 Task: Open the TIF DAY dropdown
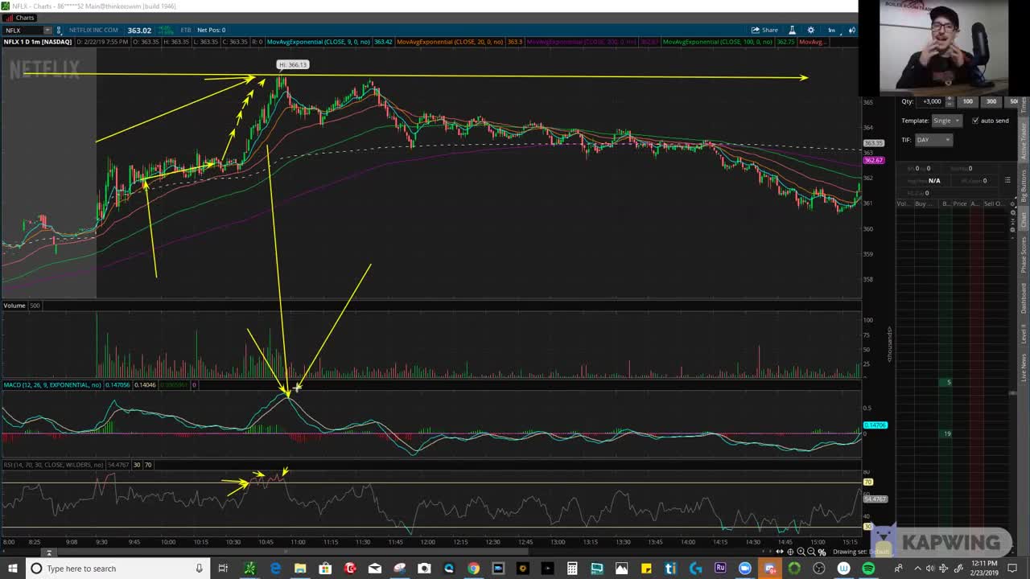pos(933,140)
